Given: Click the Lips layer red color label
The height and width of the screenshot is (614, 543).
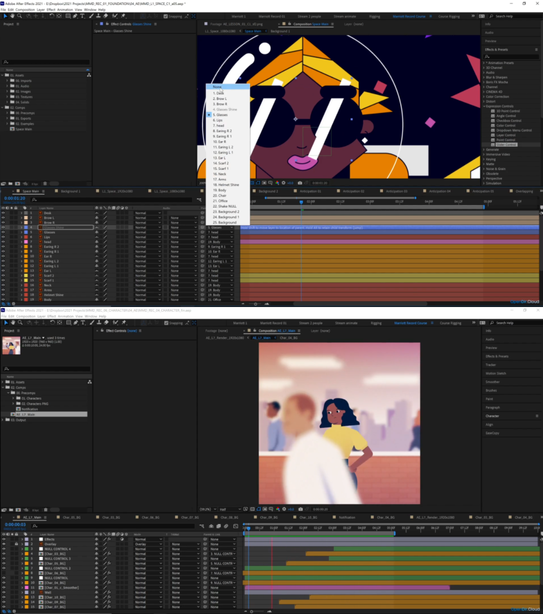Looking at the screenshot, I should tap(26, 237).
